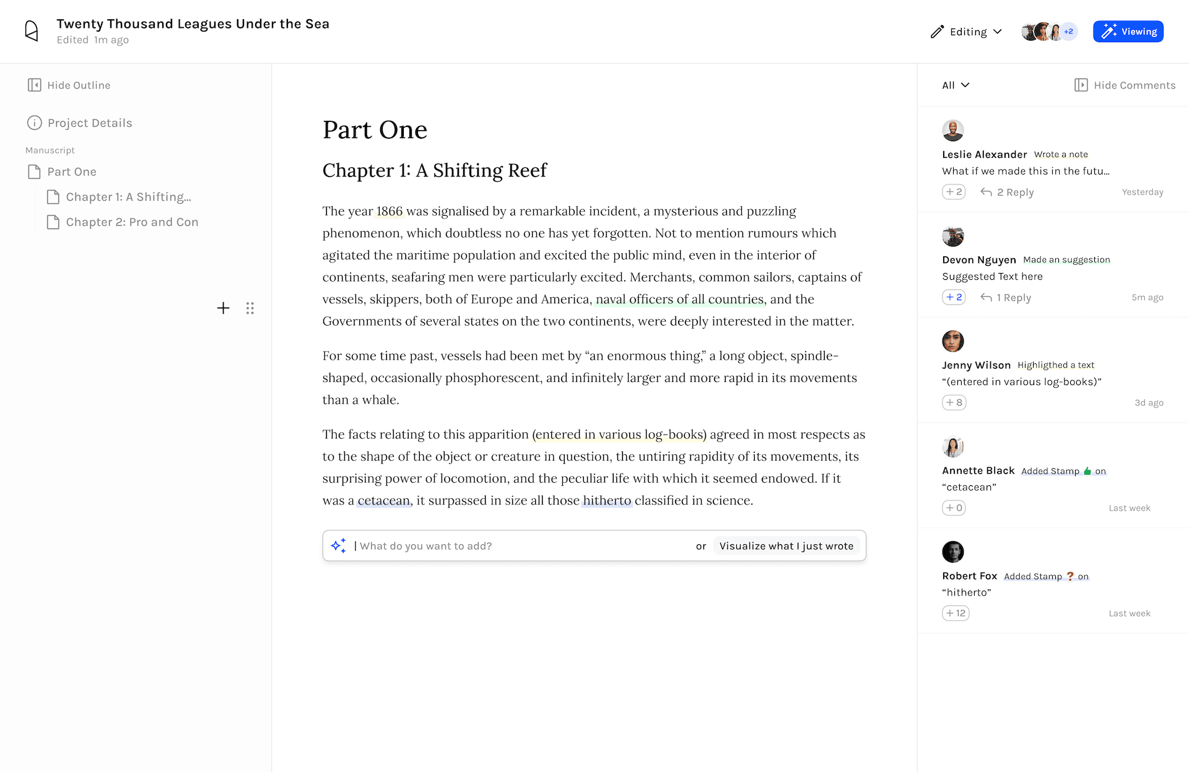Click Visualize what I just wrote

point(786,545)
